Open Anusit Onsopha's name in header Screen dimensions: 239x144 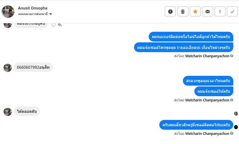[32, 8]
